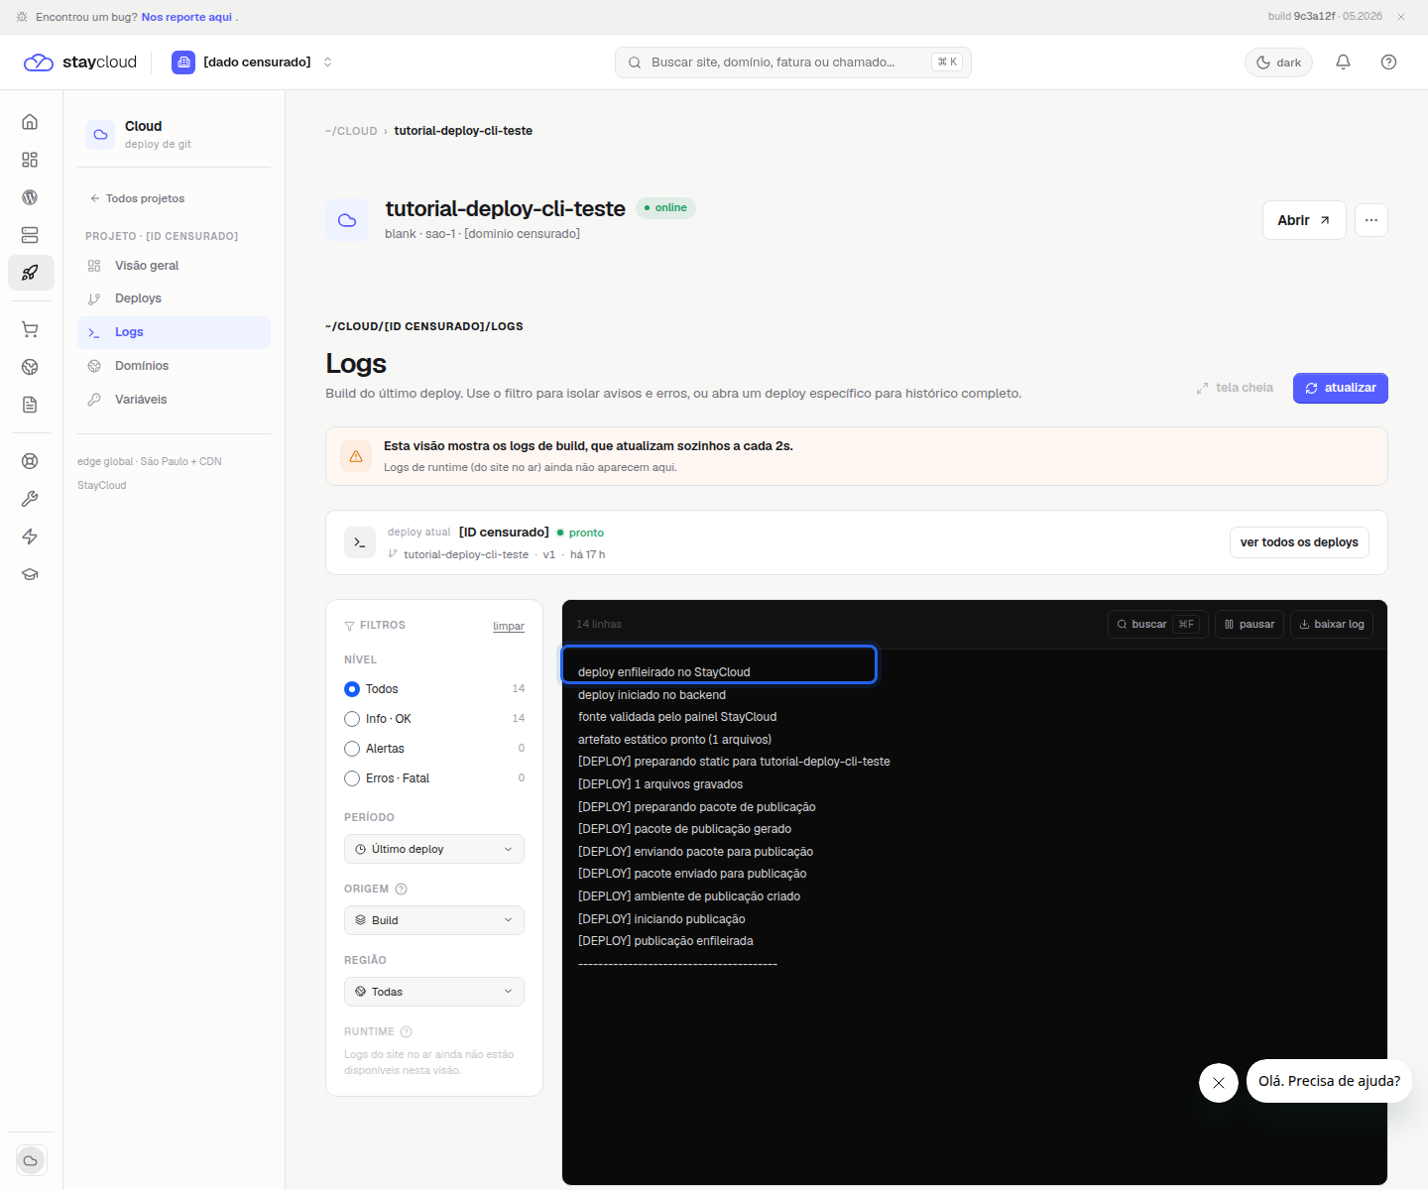The width and height of the screenshot is (1428, 1190).
Task: Click the online status badge
Action: click(665, 207)
